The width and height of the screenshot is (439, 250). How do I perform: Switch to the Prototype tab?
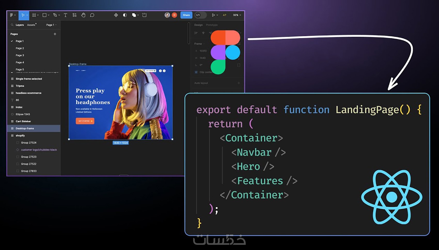tap(212, 25)
